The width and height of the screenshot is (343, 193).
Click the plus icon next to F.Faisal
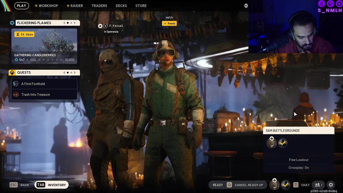105,26
